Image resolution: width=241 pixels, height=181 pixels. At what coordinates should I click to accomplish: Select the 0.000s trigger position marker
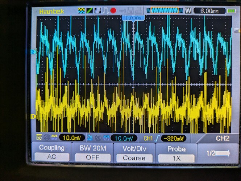tap(133, 18)
